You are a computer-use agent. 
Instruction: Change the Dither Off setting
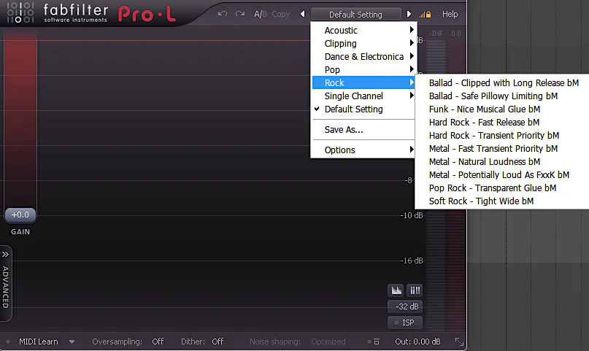point(217,342)
